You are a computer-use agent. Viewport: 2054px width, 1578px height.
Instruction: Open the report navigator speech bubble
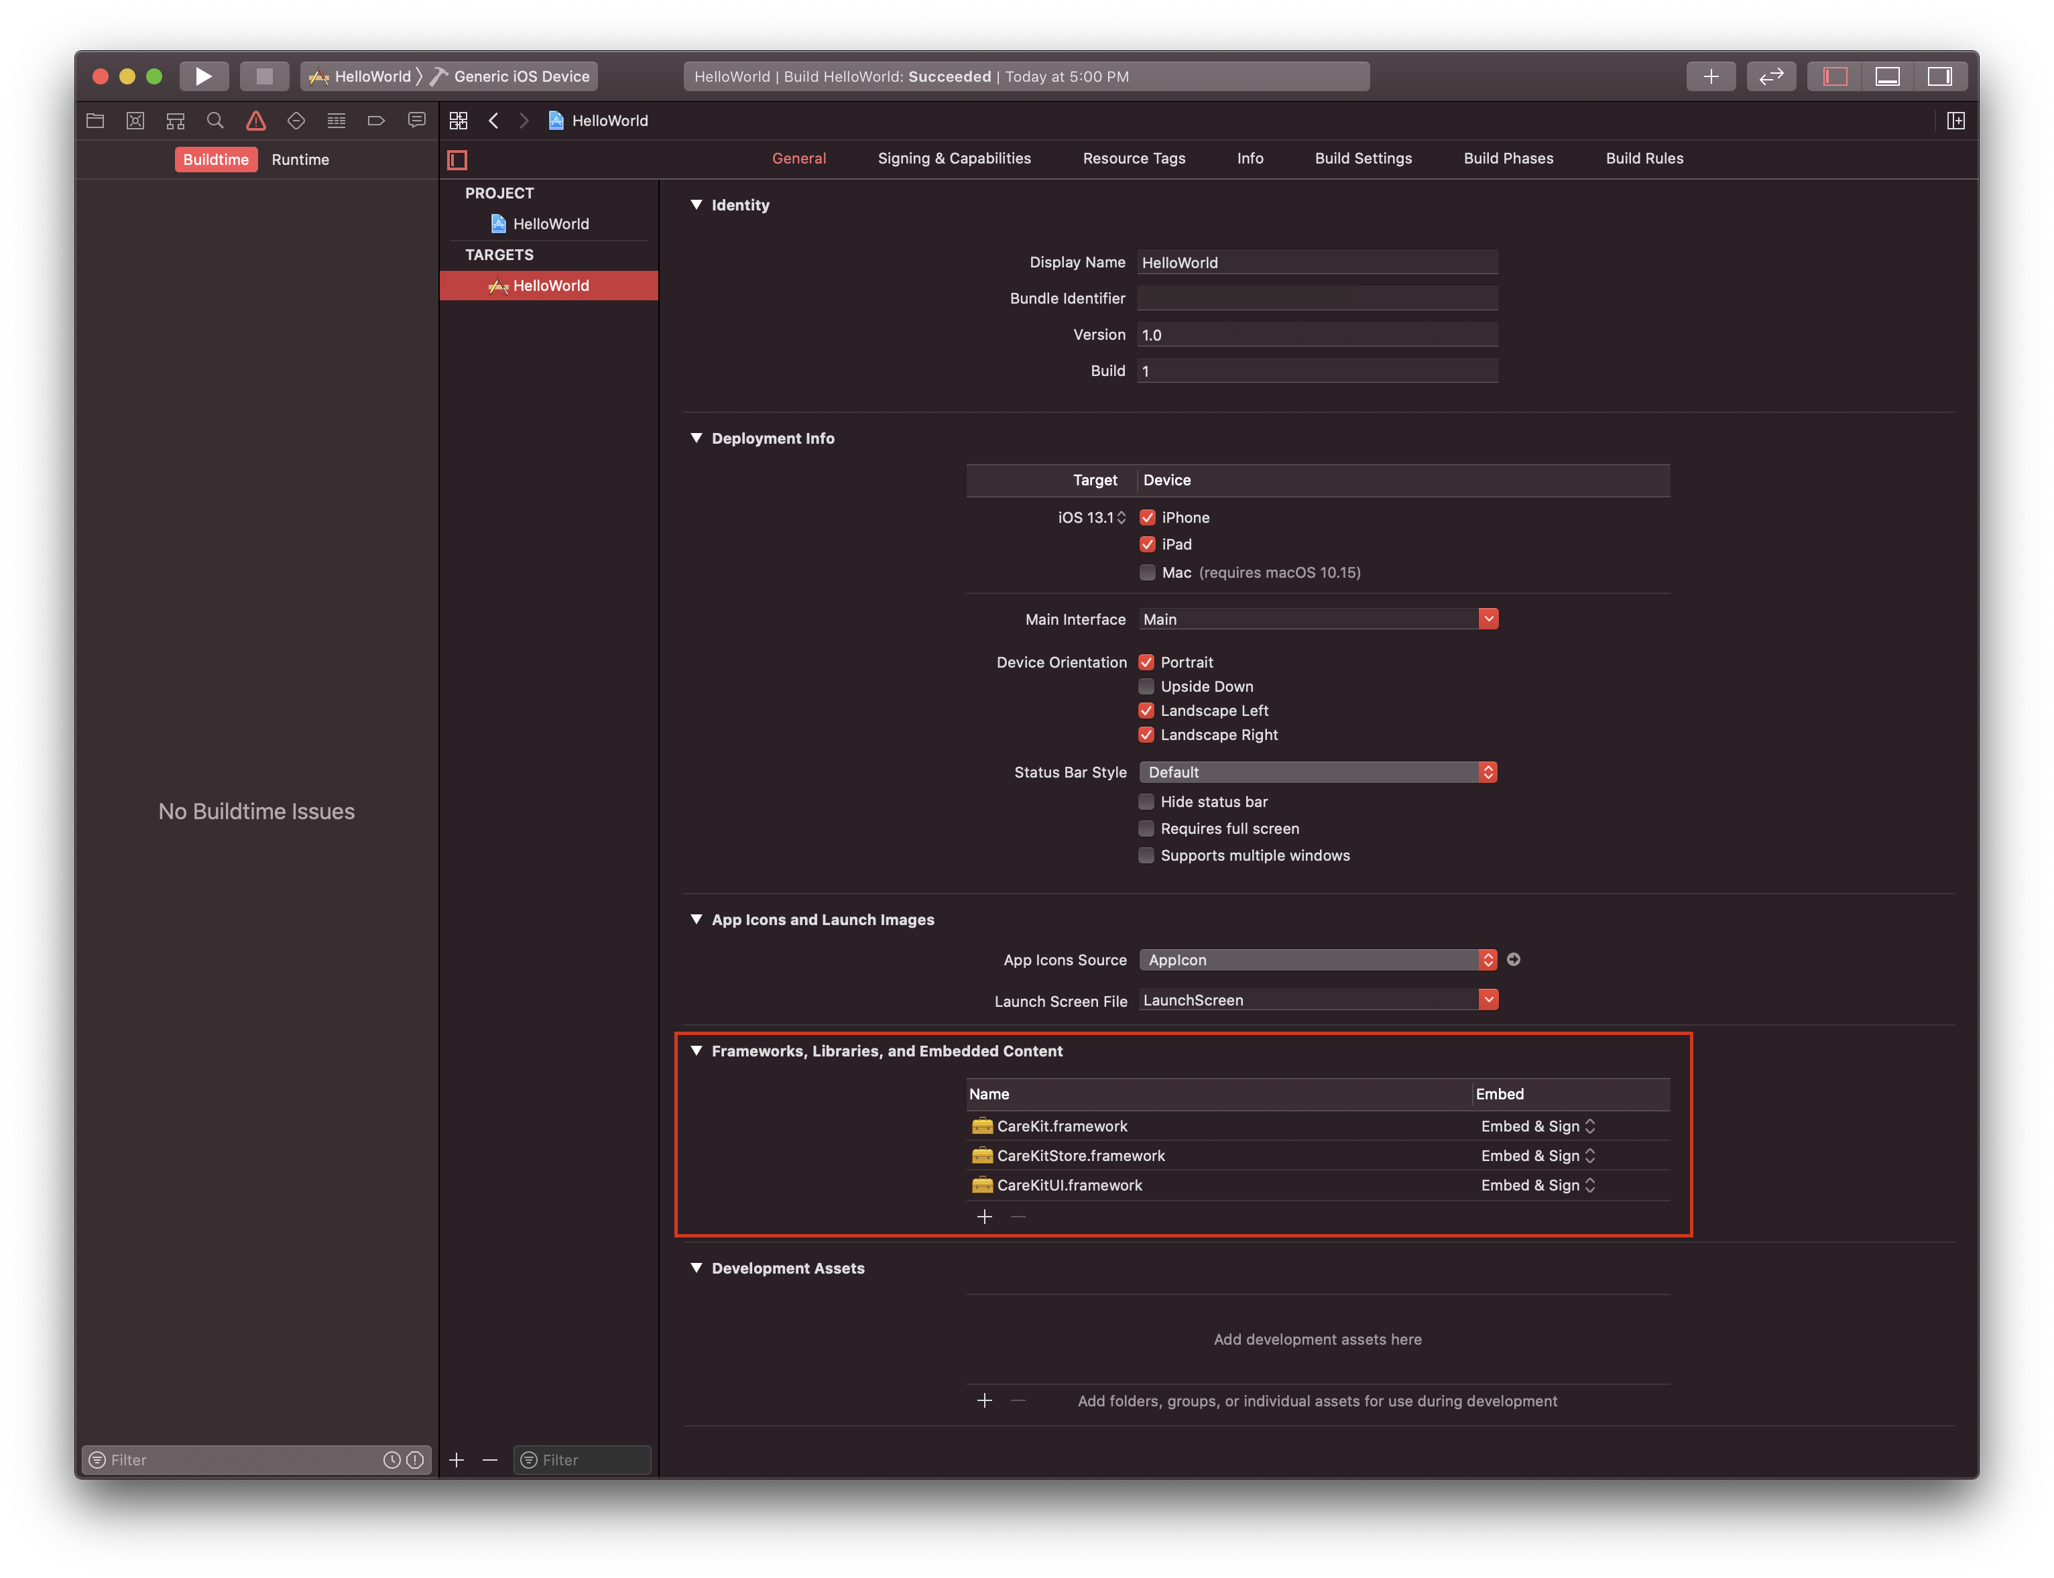(416, 120)
